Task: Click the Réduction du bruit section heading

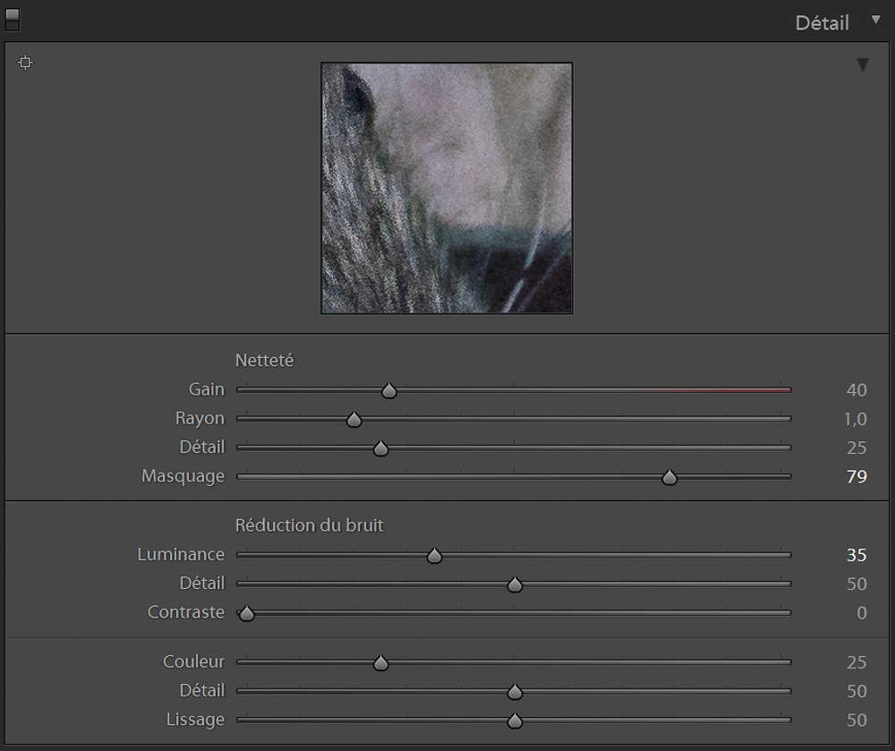Action: tap(309, 525)
